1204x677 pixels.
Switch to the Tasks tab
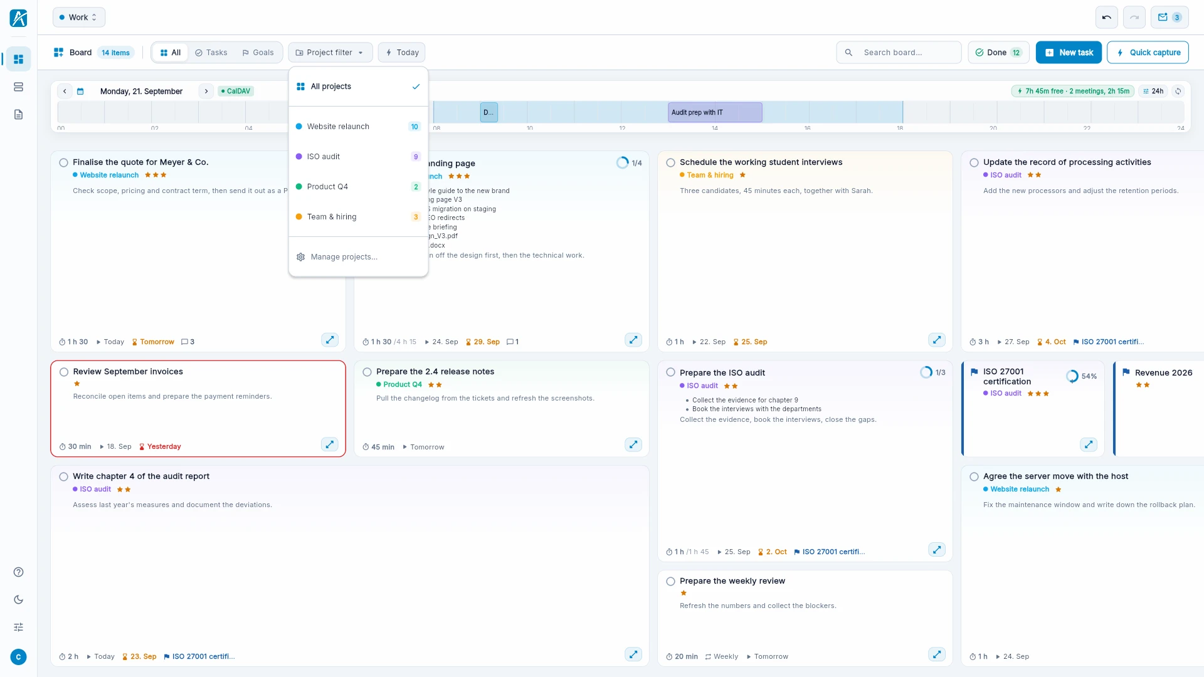click(x=211, y=53)
